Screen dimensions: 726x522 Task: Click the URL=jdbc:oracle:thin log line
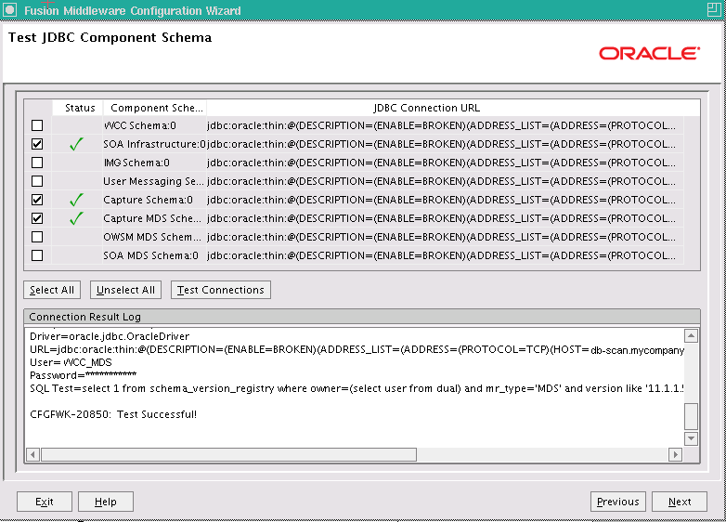(357, 349)
